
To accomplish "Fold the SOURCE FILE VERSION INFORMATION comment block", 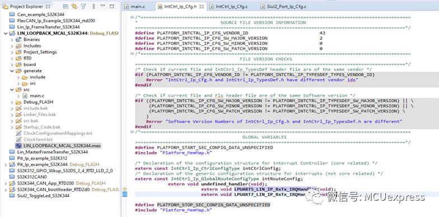I will pos(132,17).
